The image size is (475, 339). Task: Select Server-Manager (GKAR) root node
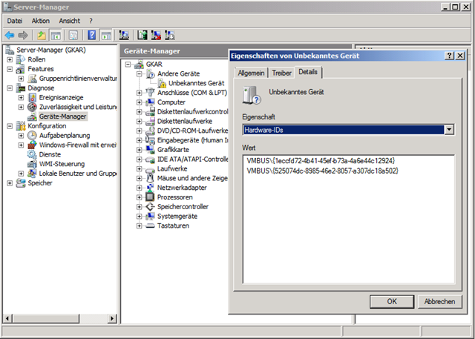tap(51, 50)
